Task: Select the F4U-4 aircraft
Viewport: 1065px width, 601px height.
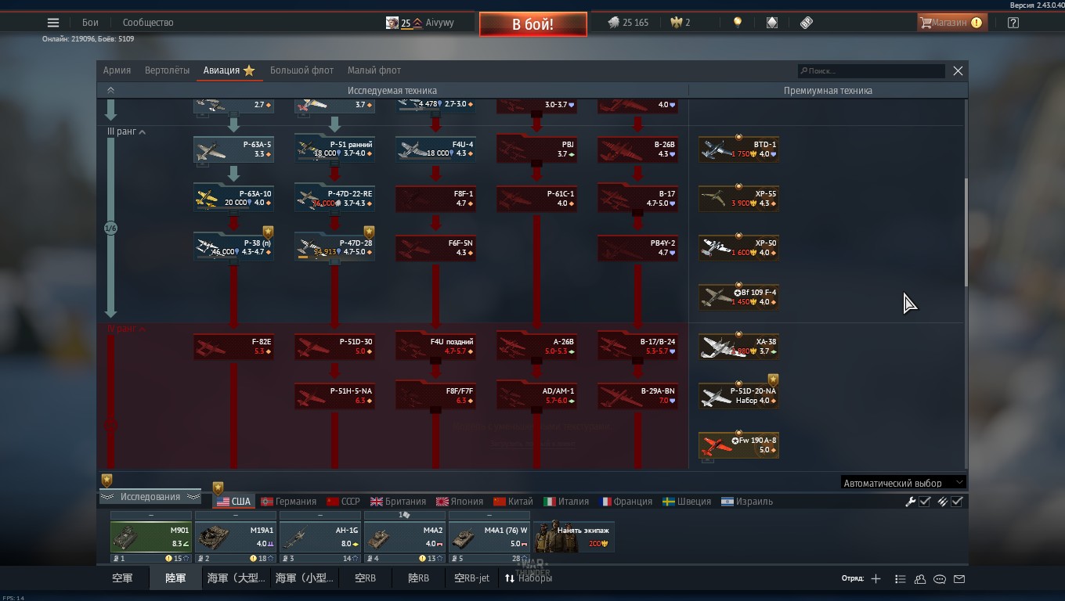Action: 435,149
